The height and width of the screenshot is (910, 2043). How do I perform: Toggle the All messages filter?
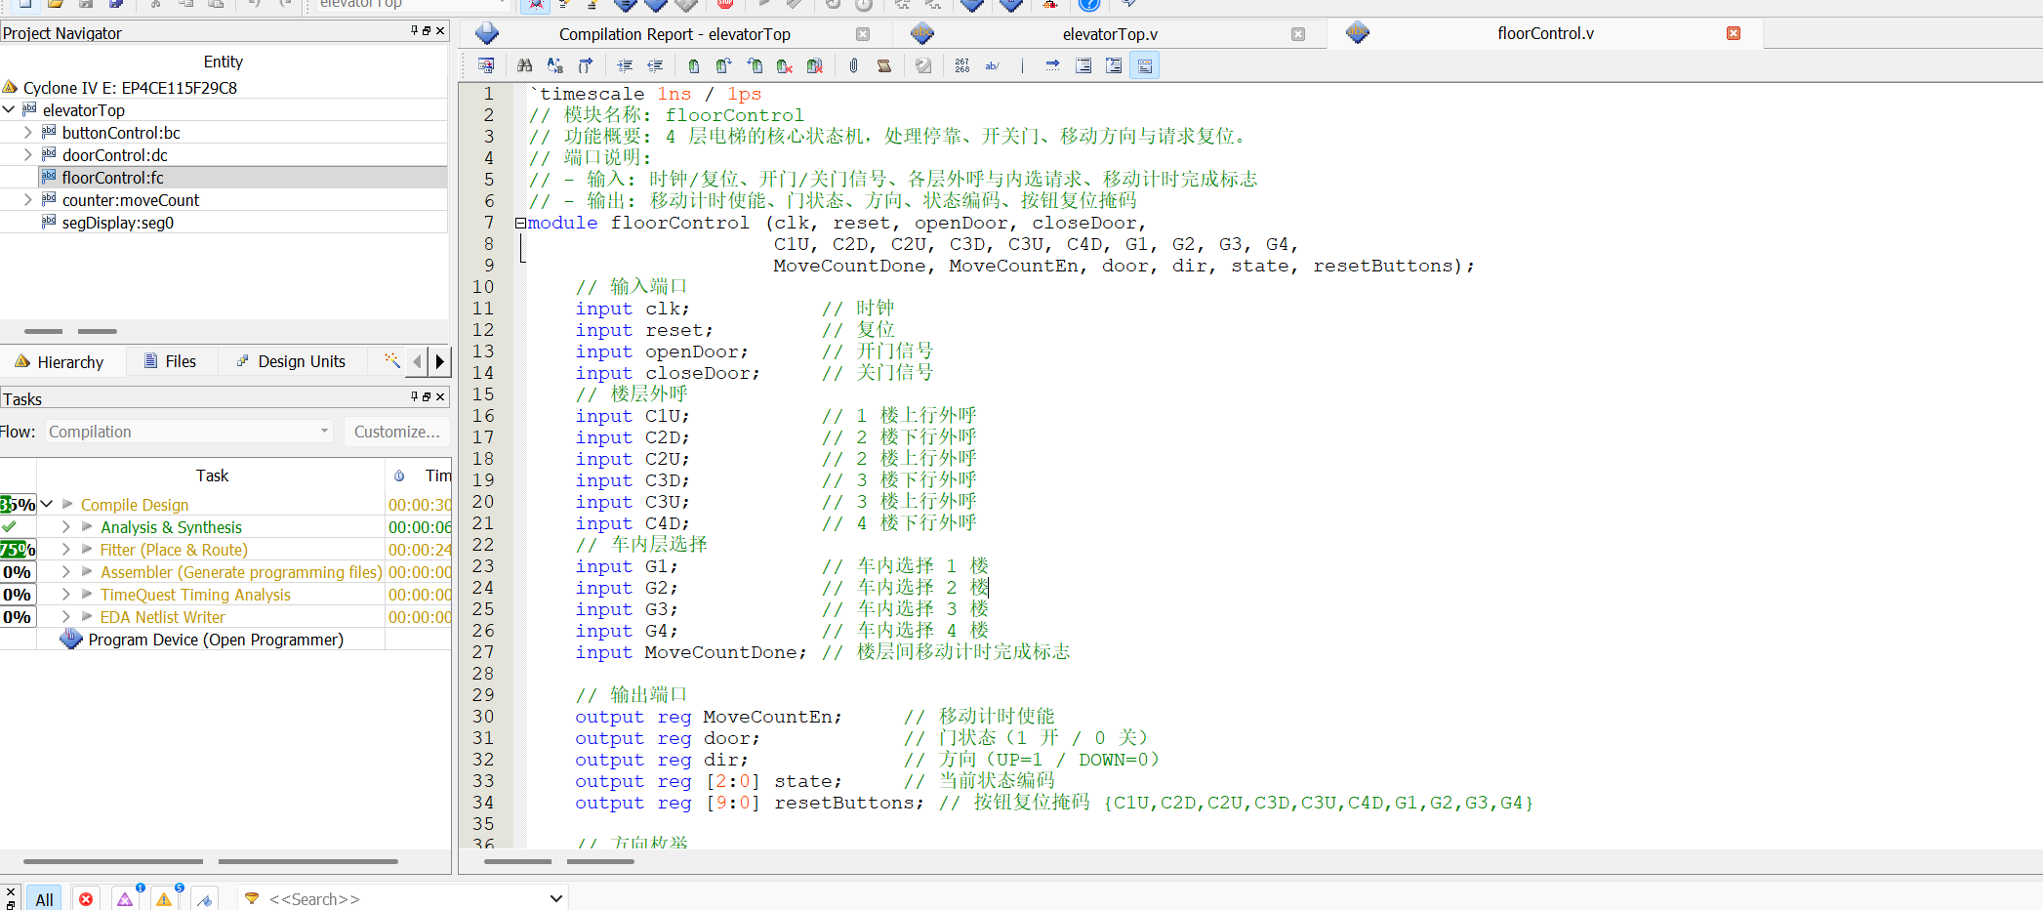pyautogui.click(x=44, y=898)
